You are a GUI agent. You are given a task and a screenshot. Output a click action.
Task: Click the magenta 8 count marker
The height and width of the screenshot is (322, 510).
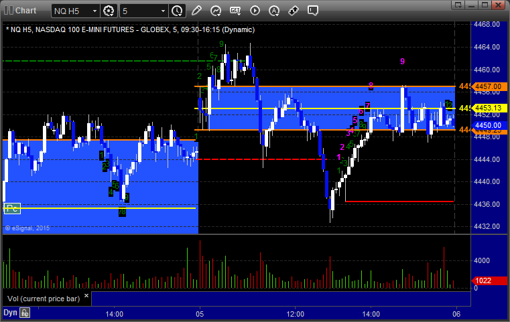pos(371,86)
